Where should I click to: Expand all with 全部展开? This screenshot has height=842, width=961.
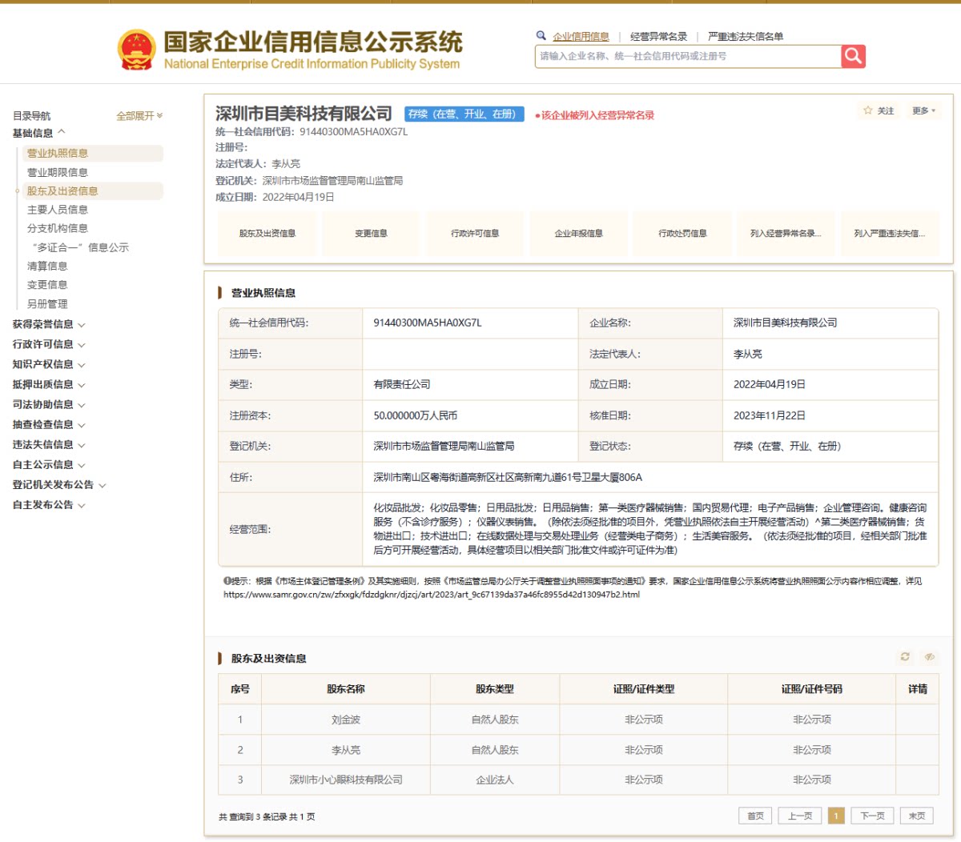pyautogui.click(x=139, y=116)
